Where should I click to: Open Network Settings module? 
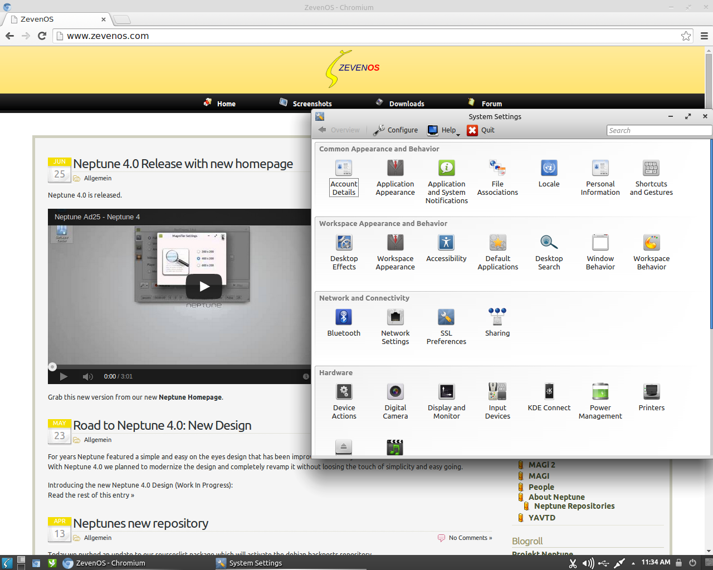[395, 326]
